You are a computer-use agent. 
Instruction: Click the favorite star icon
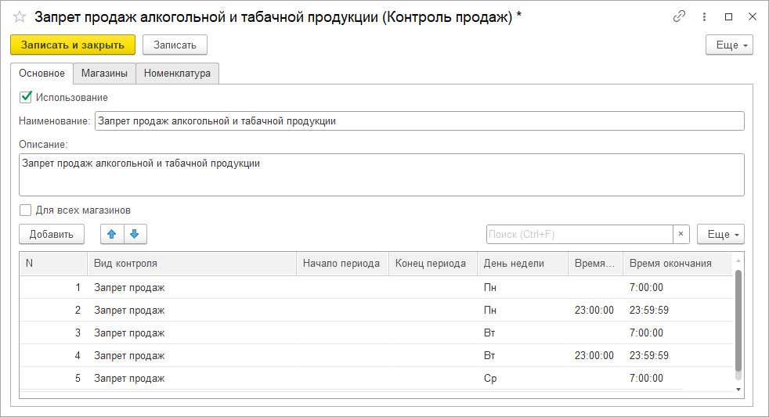(20, 16)
